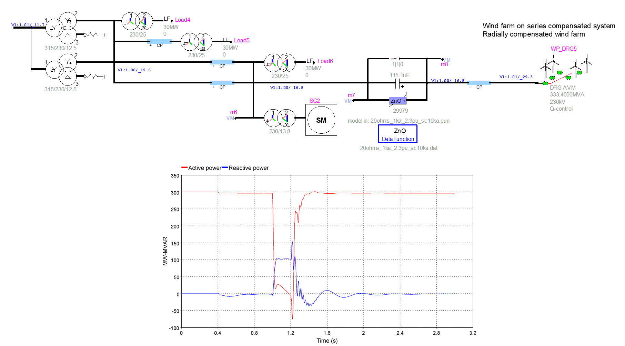Select the ZnO + arrester block

pos(397,101)
